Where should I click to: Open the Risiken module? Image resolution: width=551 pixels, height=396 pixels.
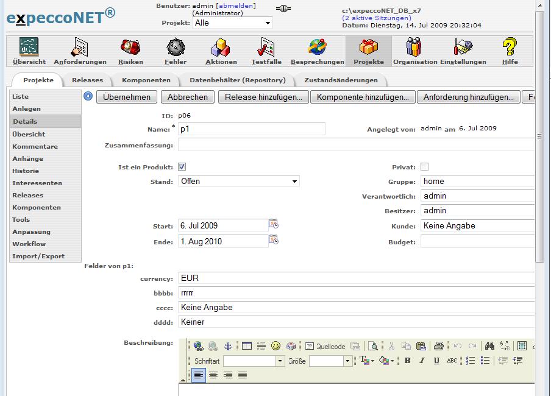[x=130, y=51]
